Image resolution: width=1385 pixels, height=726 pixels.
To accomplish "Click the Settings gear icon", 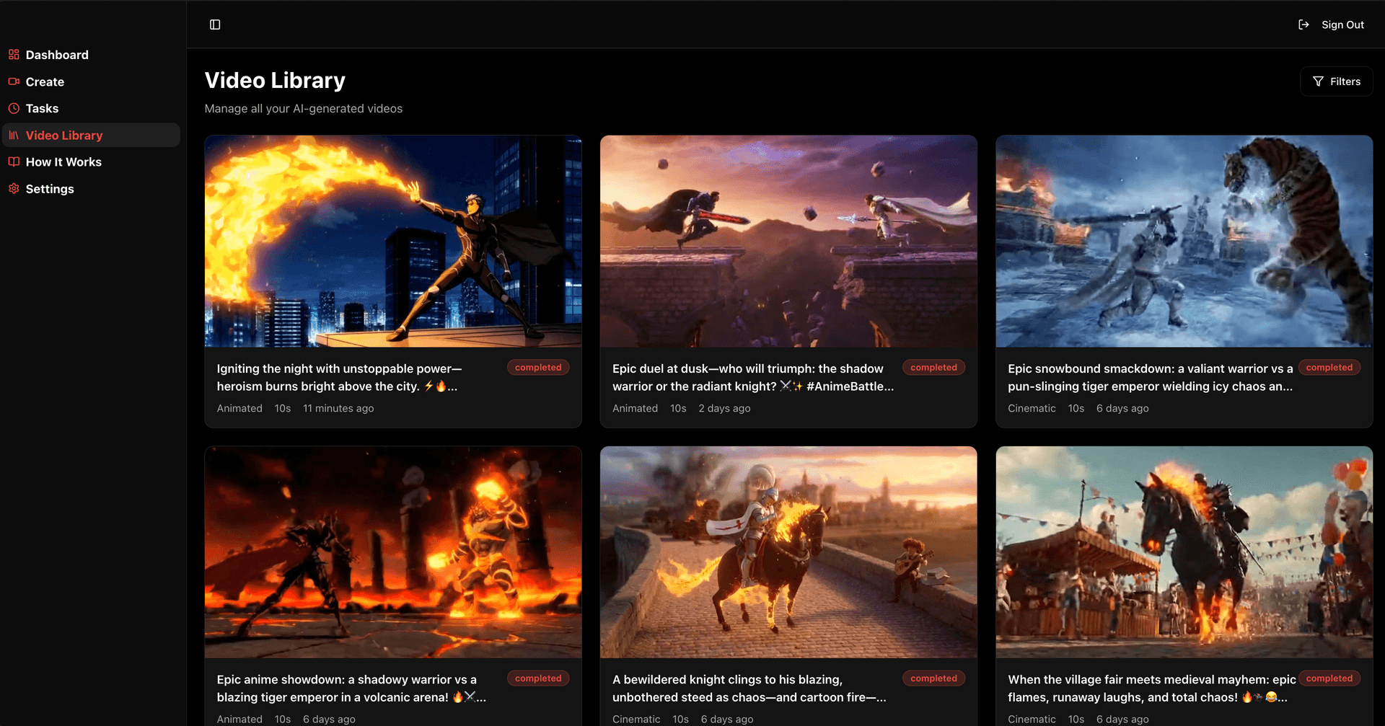I will (x=14, y=188).
